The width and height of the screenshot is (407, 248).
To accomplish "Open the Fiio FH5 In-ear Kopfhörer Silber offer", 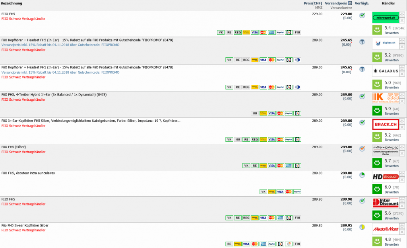I will coord(25,225).
